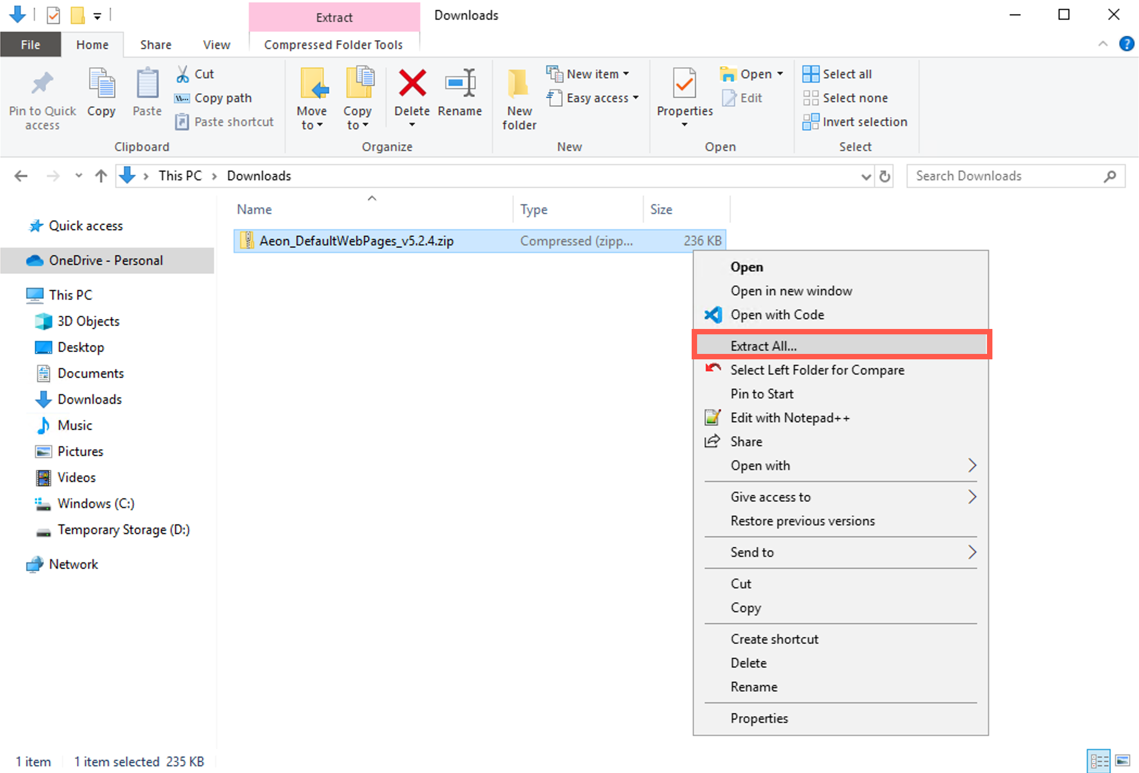
Task: Create a New folder from the ribbon
Action: (517, 98)
